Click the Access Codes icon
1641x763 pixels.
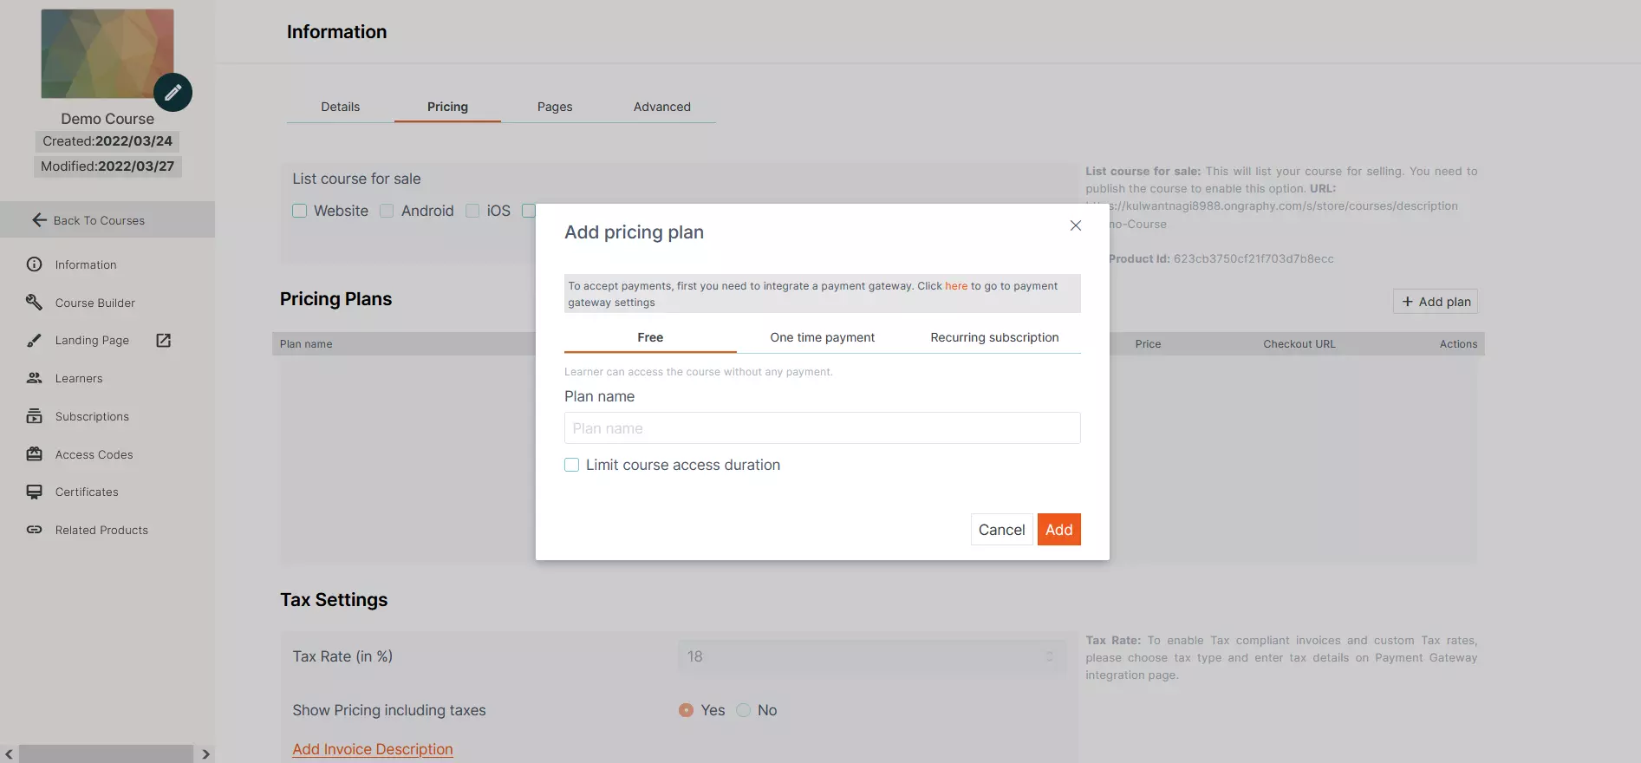[35, 454]
